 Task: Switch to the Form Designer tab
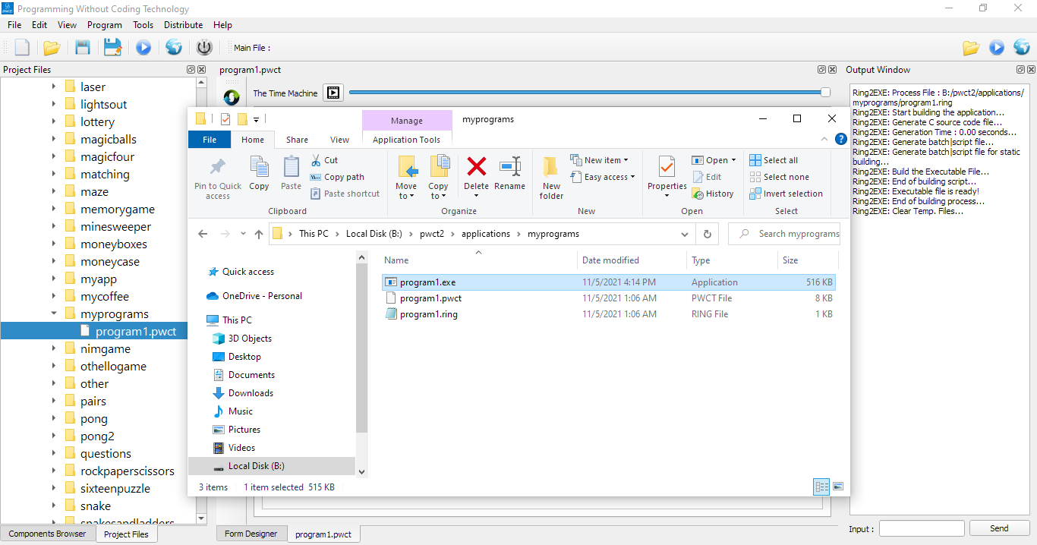coord(251,534)
